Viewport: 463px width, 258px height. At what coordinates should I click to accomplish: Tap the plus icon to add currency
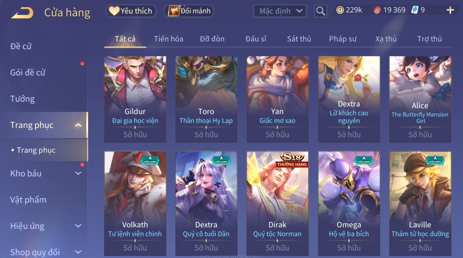[x=450, y=10]
